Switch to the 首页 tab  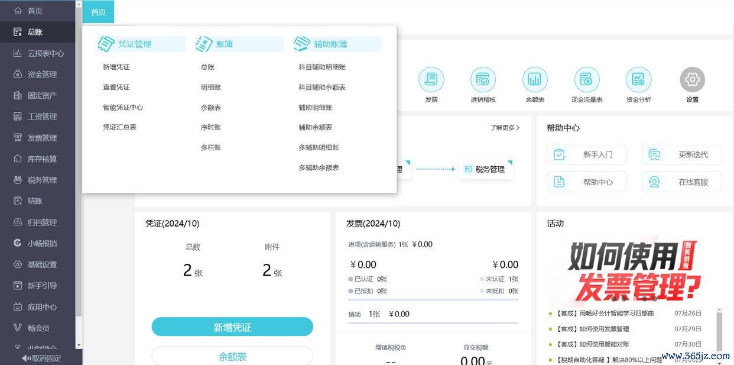(98, 12)
